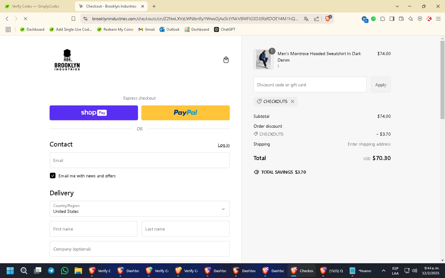The image size is (445, 278).
Task: Open the Brave VPN shield icon
Action: tap(420, 19)
